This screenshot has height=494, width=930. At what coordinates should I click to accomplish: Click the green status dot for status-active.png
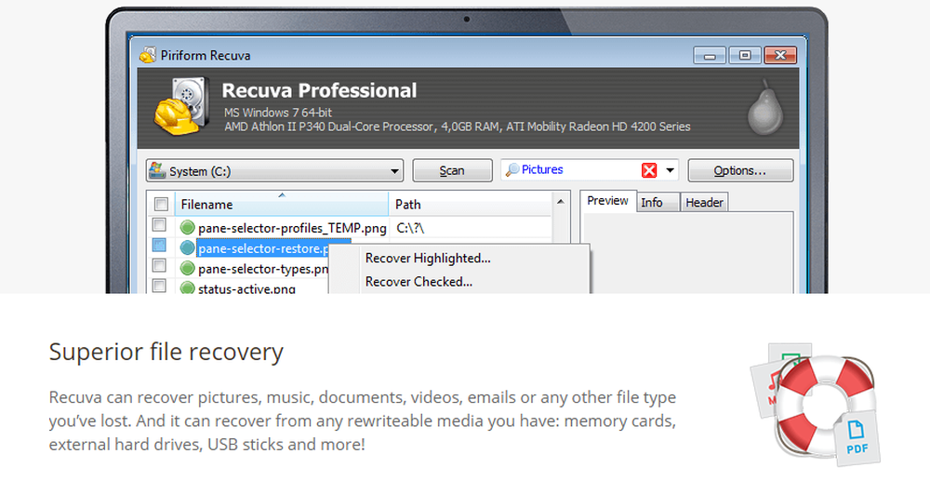click(x=188, y=287)
